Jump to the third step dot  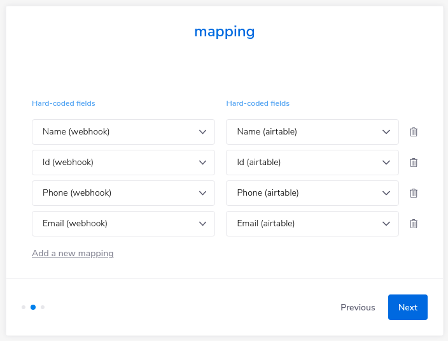pos(43,307)
